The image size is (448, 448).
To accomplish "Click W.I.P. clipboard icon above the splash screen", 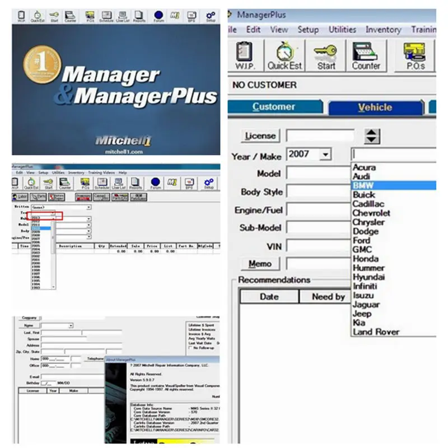I will pyautogui.click(x=21, y=17).
